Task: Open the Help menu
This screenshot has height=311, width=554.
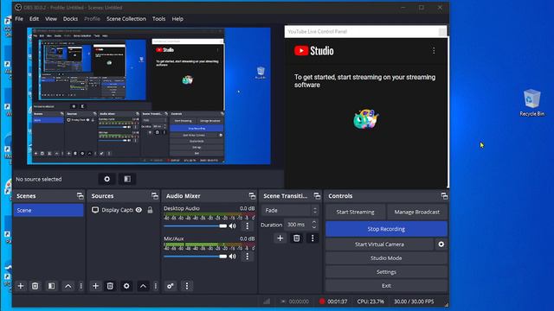Action: pos(177,19)
